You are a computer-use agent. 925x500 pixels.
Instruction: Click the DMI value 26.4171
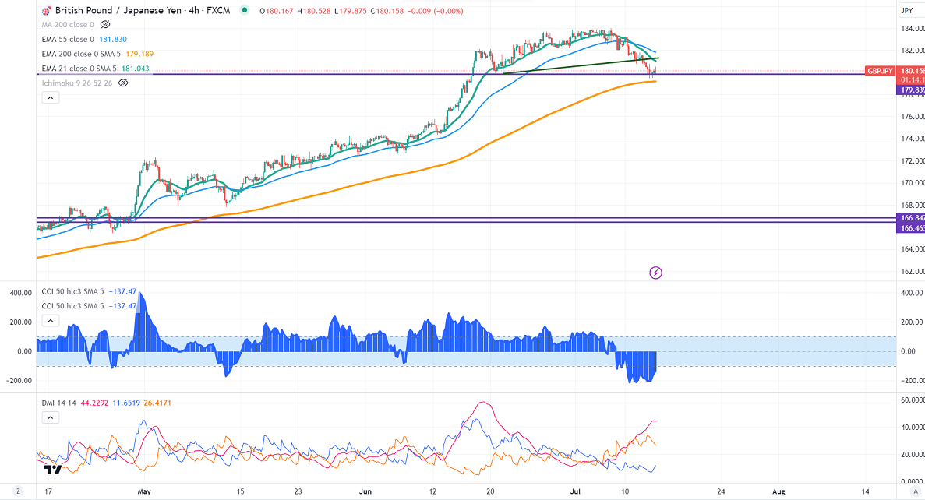tap(157, 403)
